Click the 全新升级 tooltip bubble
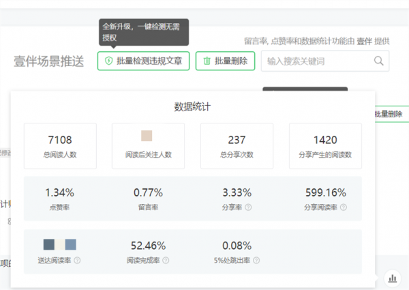Viewport: 409px width, 290px height. (x=144, y=32)
